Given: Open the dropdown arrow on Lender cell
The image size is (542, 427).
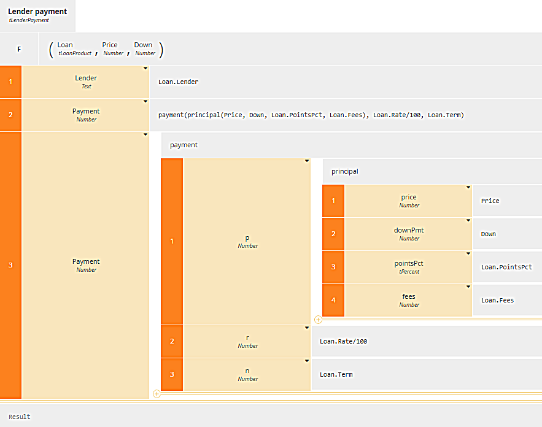Looking at the screenshot, I should tap(145, 69).
